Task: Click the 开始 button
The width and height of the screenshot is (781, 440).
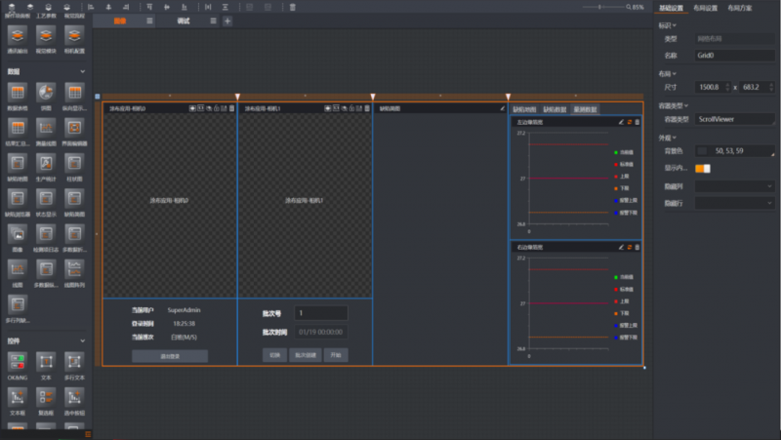Action: pyautogui.click(x=337, y=355)
